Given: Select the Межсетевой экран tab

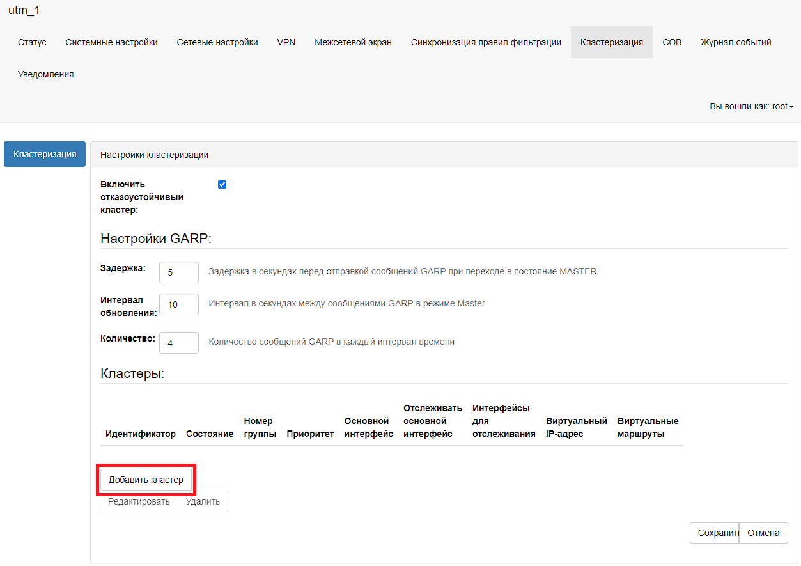Looking at the screenshot, I should pyautogui.click(x=353, y=42).
